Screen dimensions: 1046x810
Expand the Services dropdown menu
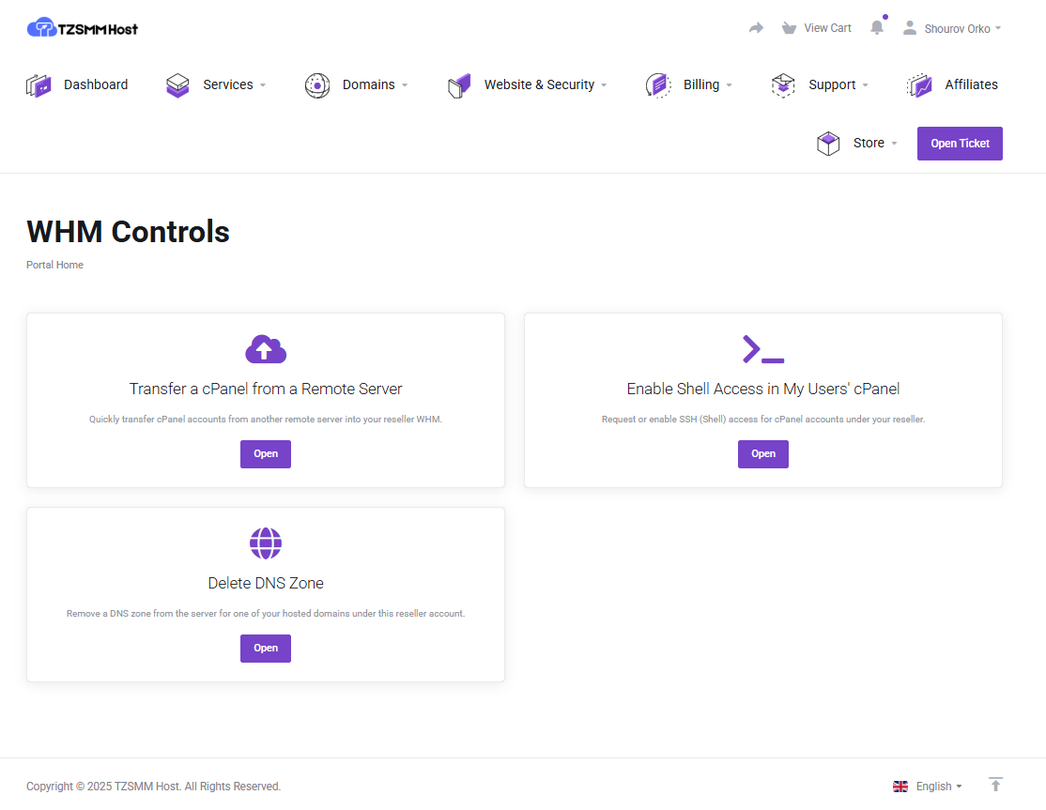(228, 84)
